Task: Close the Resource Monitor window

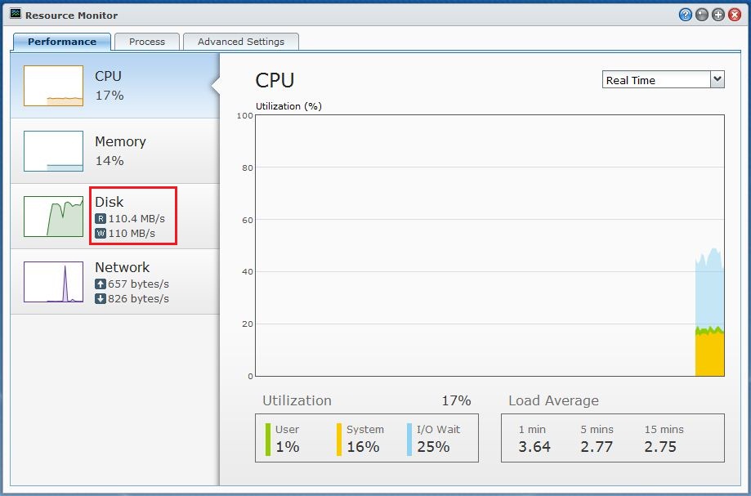Action: click(x=735, y=15)
